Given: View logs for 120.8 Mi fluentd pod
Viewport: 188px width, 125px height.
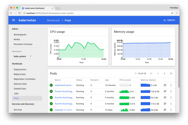Looking at the screenshot, I should click(x=165, y=91).
